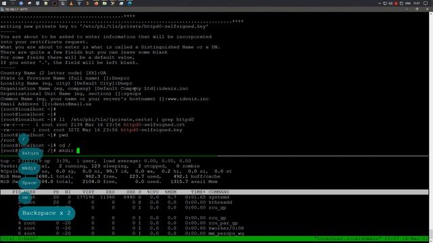Image resolution: width=433 pixels, height=243 pixels.
Task: Click the 'Locality Name' prompt line
Action: point(66,83)
